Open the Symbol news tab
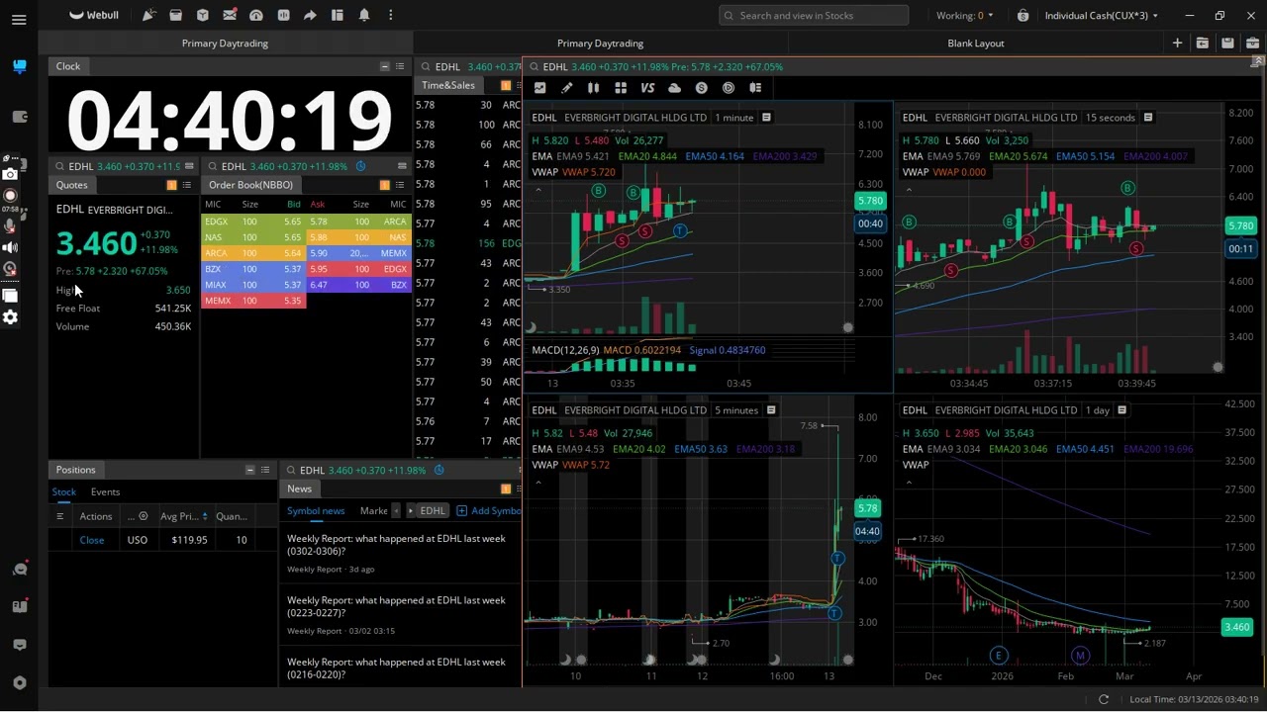This screenshot has width=1267, height=712. tap(316, 511)
